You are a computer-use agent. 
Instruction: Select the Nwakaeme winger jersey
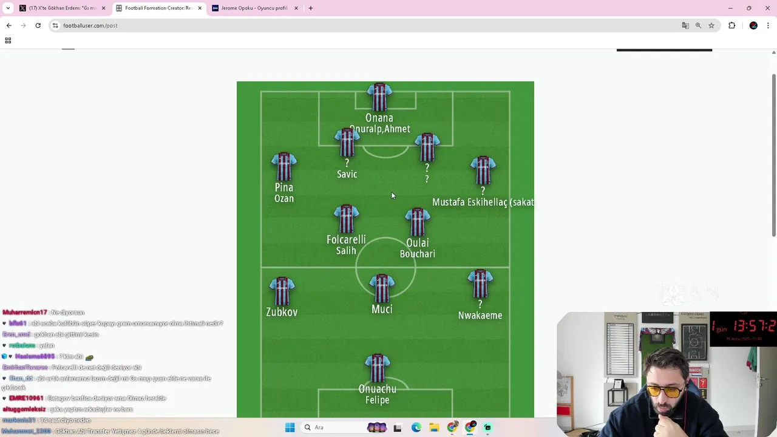pyautogui.click(x=480, y=285)
